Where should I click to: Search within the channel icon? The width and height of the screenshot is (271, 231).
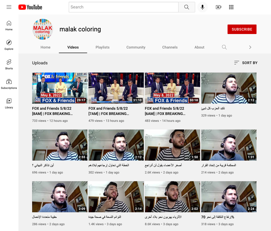pos(224,47)
